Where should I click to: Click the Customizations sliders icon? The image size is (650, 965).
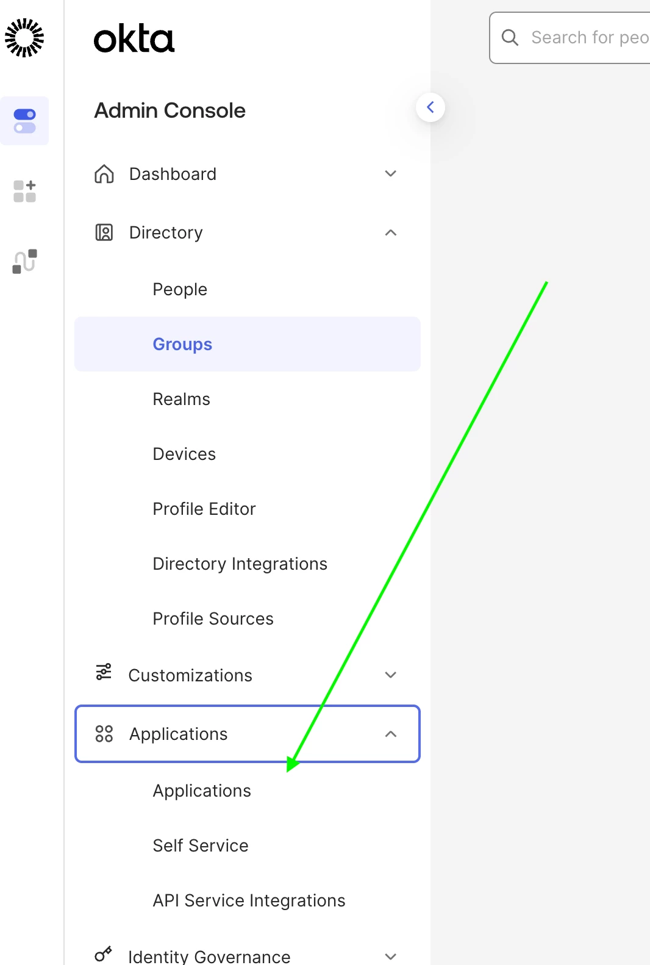tap(104, 672)
